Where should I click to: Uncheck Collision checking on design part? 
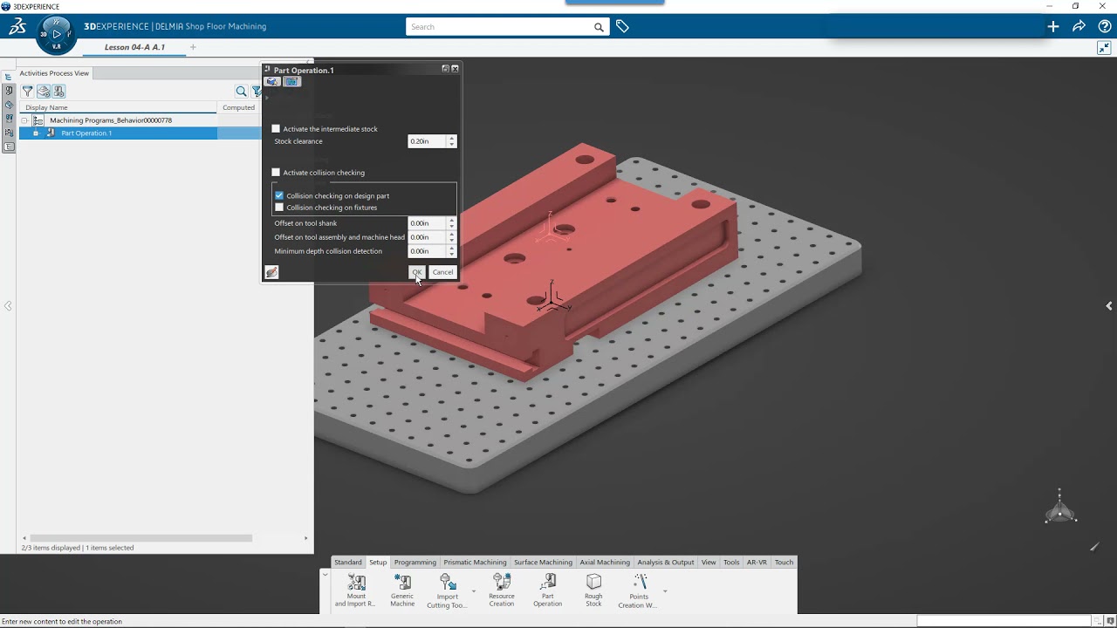(x=279, y=195)
